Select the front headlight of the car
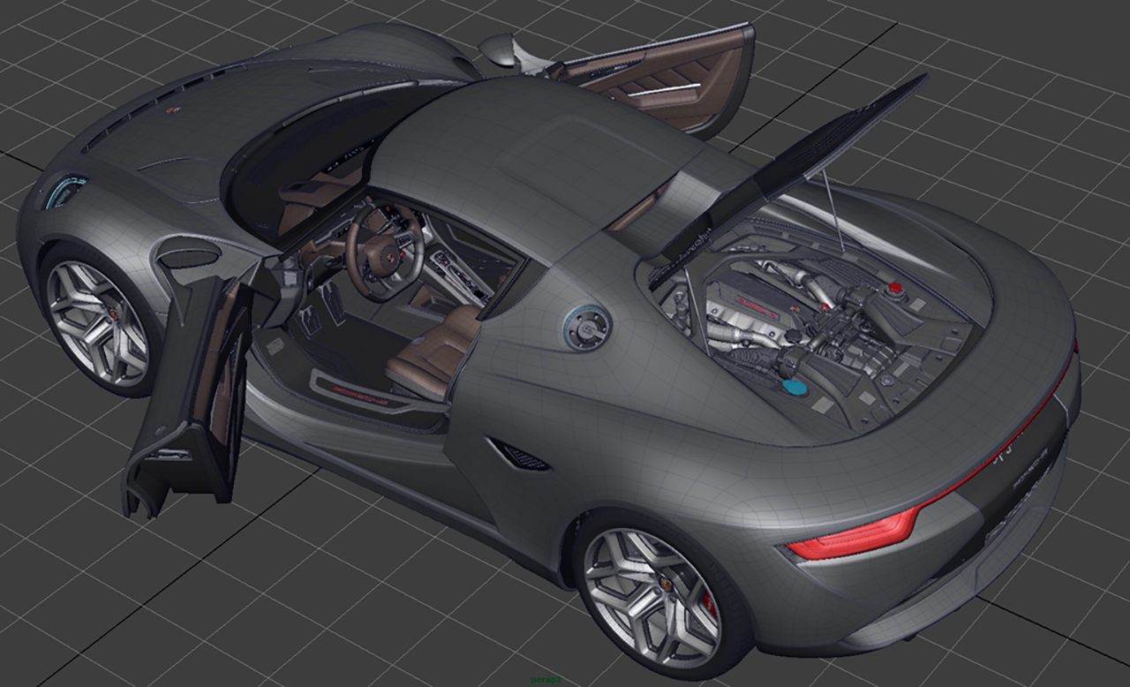The image size is (1130, 687). coord(66,193)
